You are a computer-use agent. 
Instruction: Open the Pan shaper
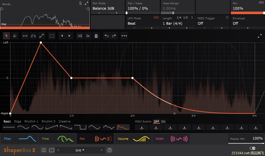[95, 139]
